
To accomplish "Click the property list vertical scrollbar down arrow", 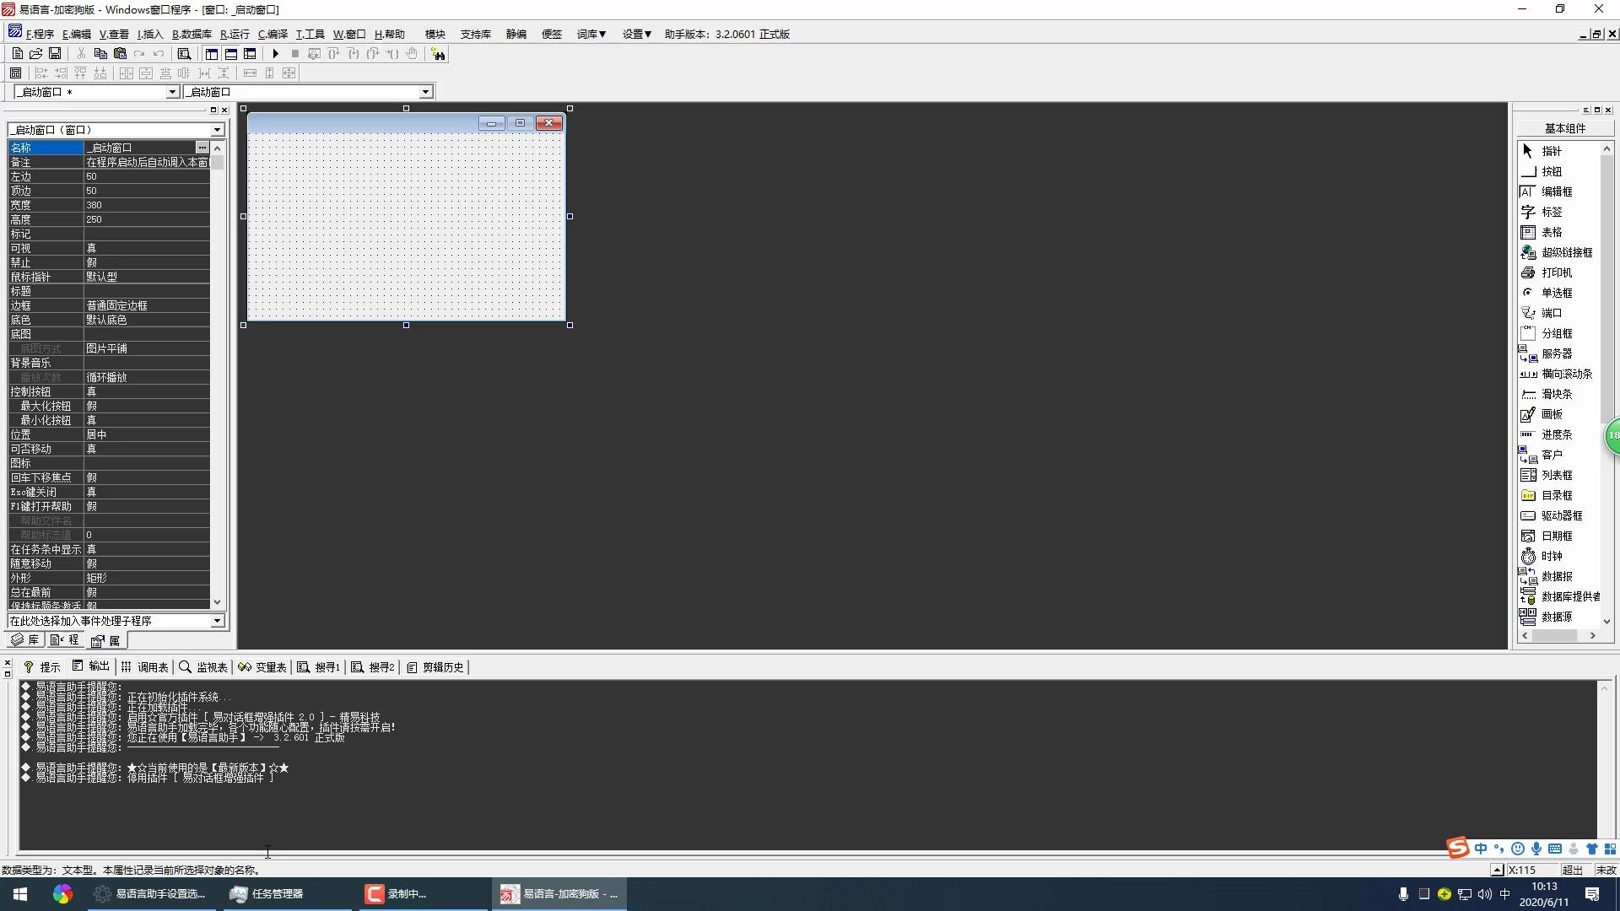I will tap(217, 602).
